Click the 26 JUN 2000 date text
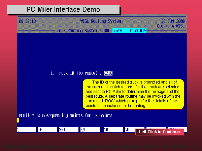Viewport: 202px width, 151px height. point(173,21)
